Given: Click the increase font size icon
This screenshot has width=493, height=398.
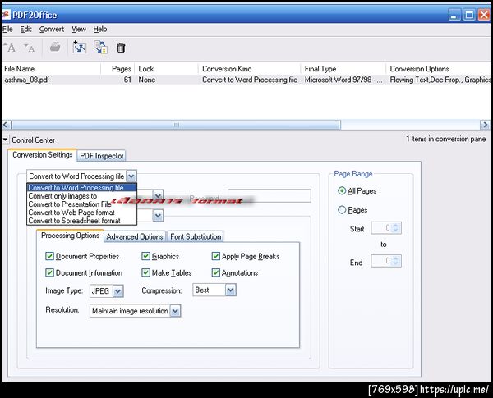Looking at the screenshot, I should point(9,48).
